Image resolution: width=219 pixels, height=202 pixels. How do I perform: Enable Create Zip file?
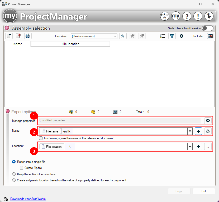tap(21, 168)
